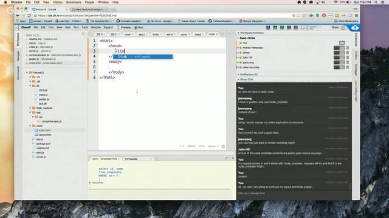Toggle access switch for oliver
The height and width of the screenshot is (218, 389).
click(339, 67)
